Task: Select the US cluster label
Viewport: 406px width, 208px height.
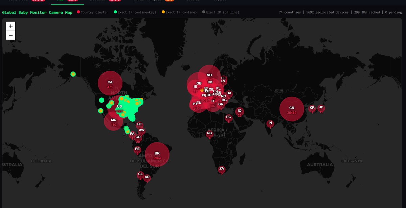Action: tap(119, 107)
